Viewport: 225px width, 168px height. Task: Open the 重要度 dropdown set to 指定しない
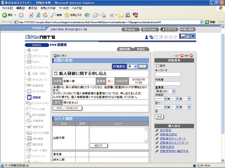(165, 91)
